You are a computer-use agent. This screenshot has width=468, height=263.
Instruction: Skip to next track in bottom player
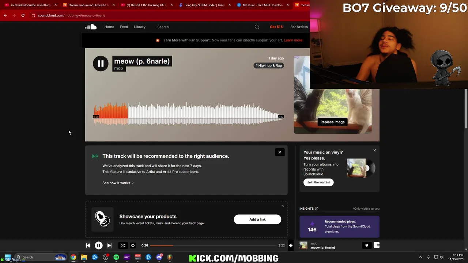109,245
